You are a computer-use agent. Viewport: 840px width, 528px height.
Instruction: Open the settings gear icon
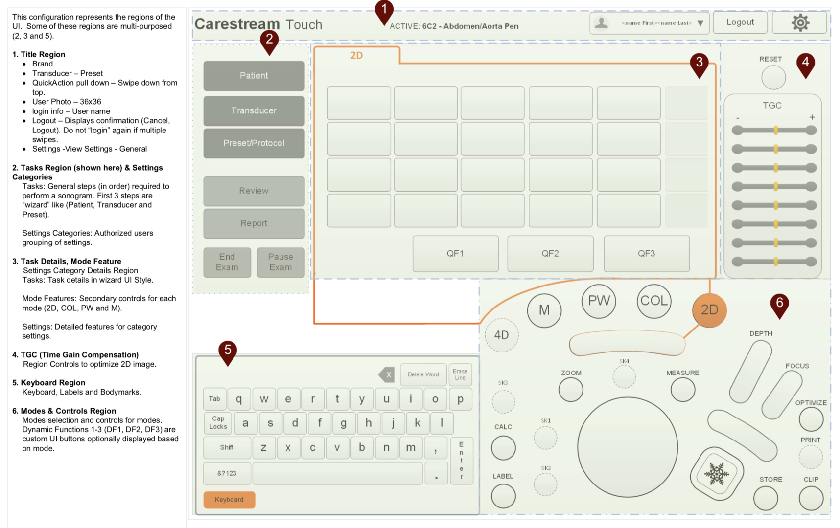pos(800,22)
